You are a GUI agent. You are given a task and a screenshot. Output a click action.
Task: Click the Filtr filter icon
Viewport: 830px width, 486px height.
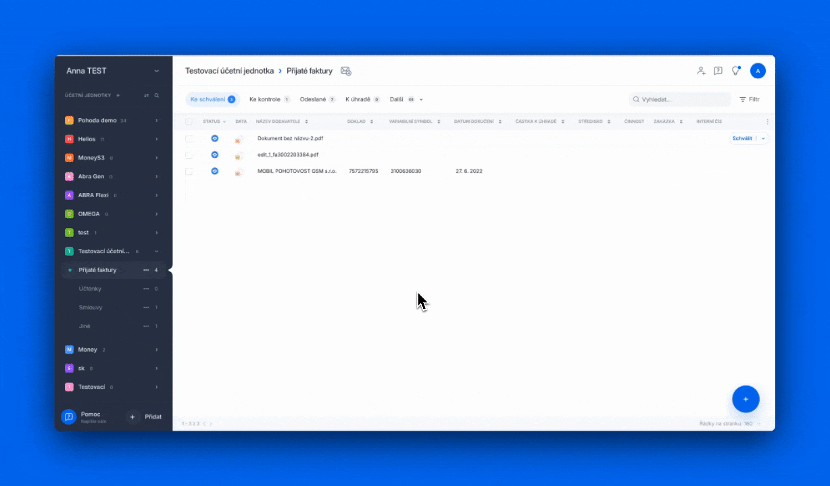tap(743, 99)
